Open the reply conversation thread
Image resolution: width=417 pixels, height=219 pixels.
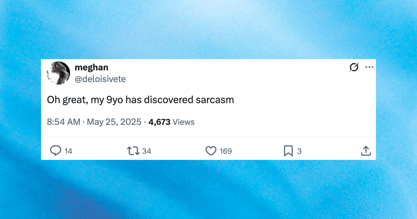coord(56,151)
